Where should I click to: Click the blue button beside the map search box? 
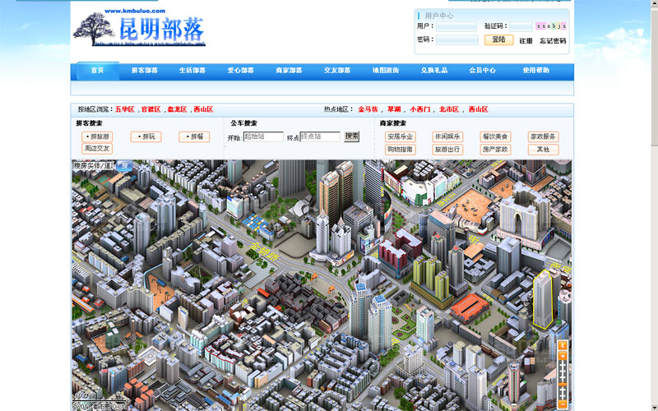click(125, 166)
